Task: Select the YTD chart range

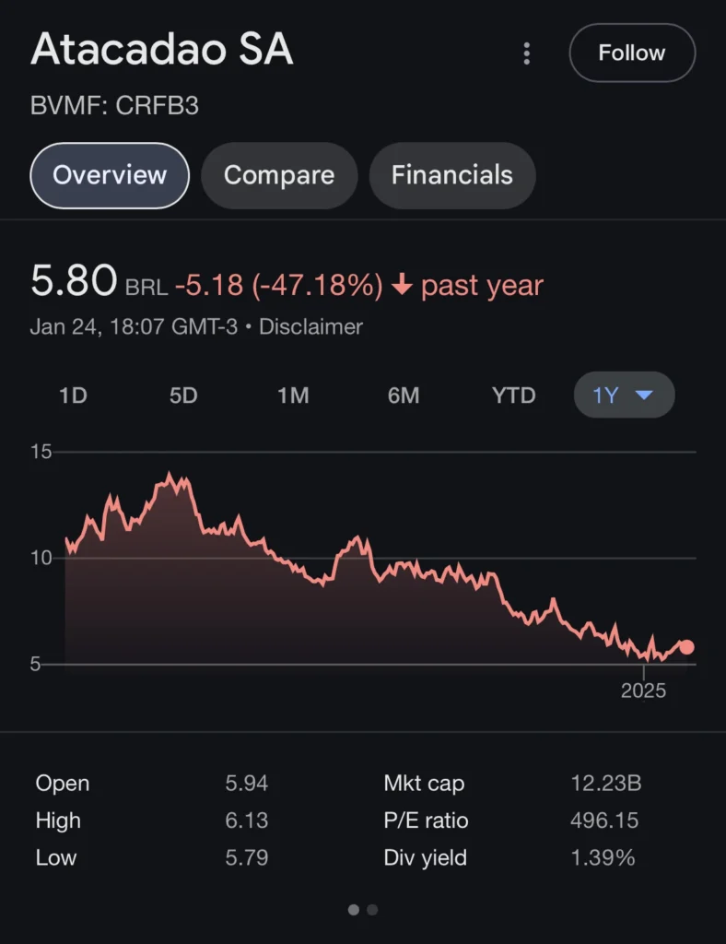Action: coord(513,395)
